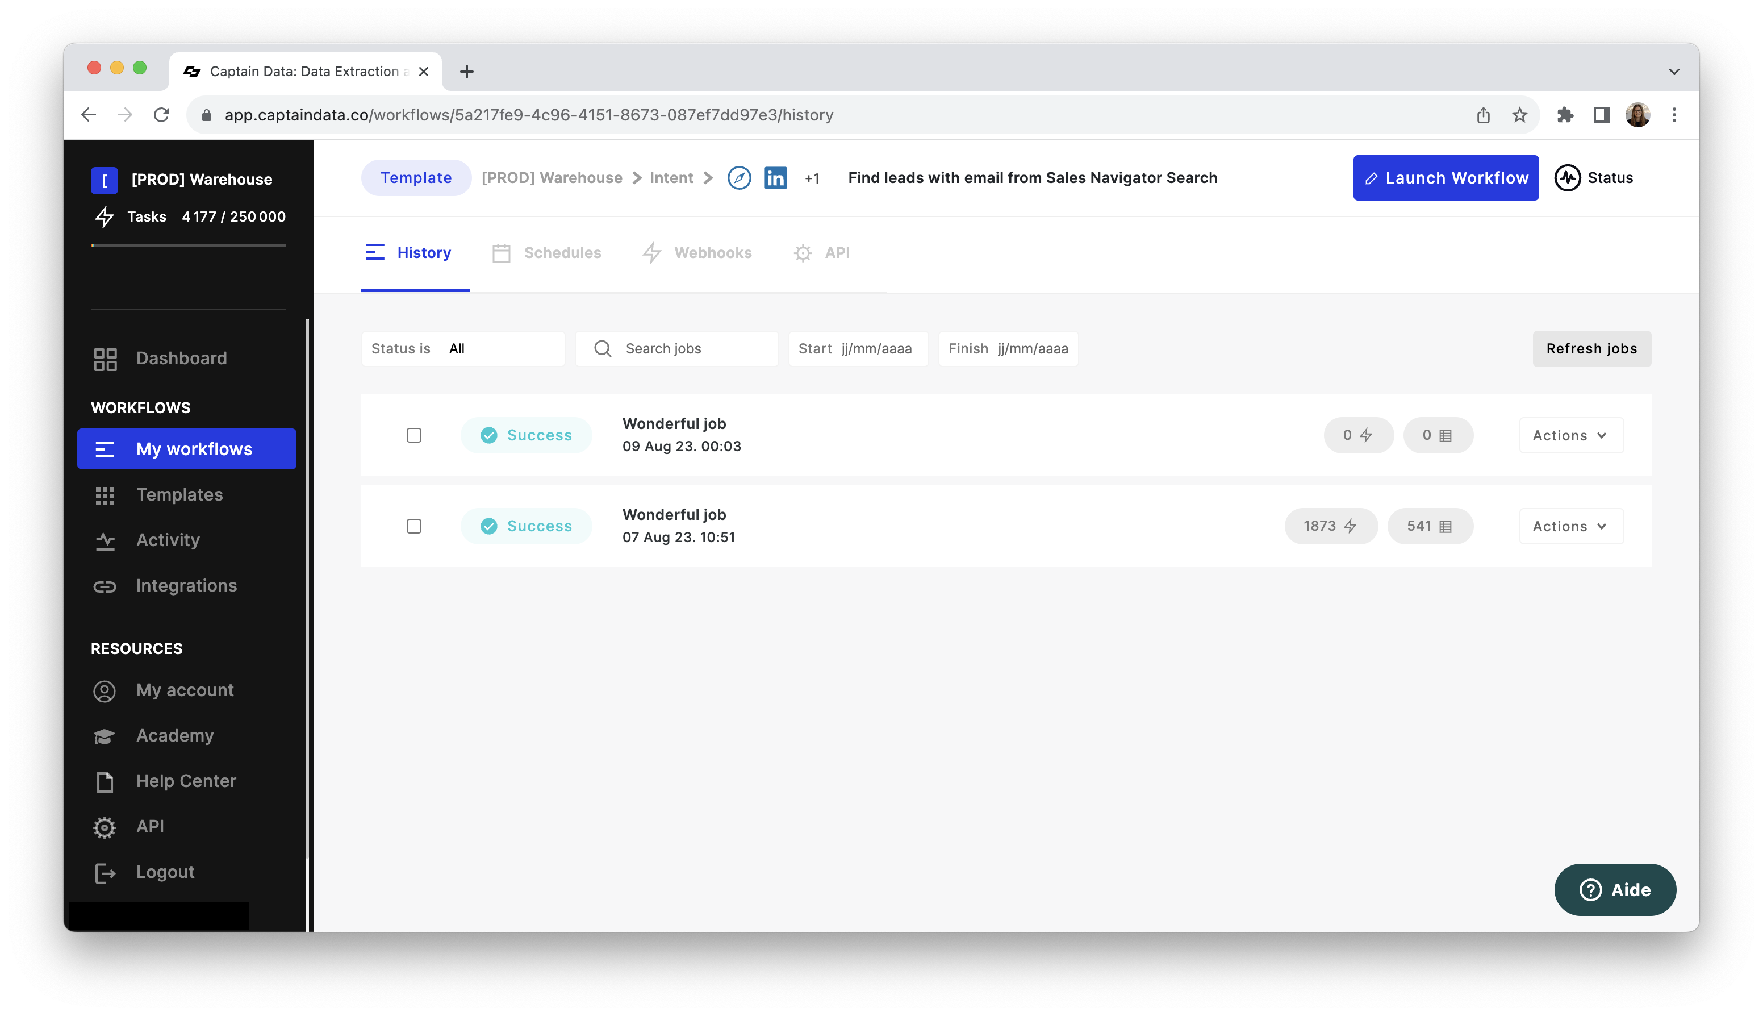Expand the tab search chevron
Viewport: 1763px width, 1016px height.
[1673, 72]
